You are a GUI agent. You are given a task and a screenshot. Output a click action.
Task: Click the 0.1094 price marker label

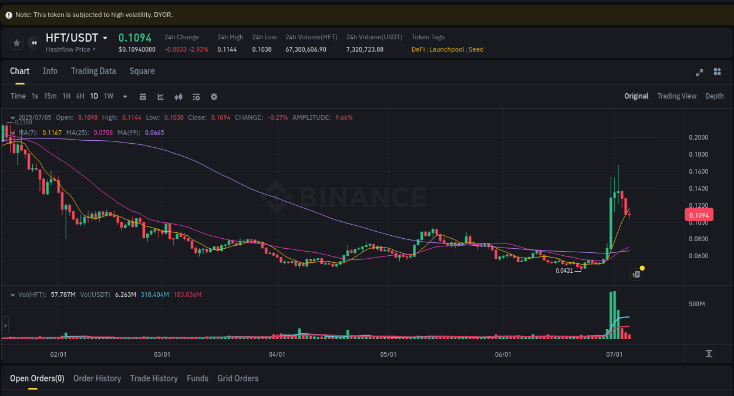698,215
